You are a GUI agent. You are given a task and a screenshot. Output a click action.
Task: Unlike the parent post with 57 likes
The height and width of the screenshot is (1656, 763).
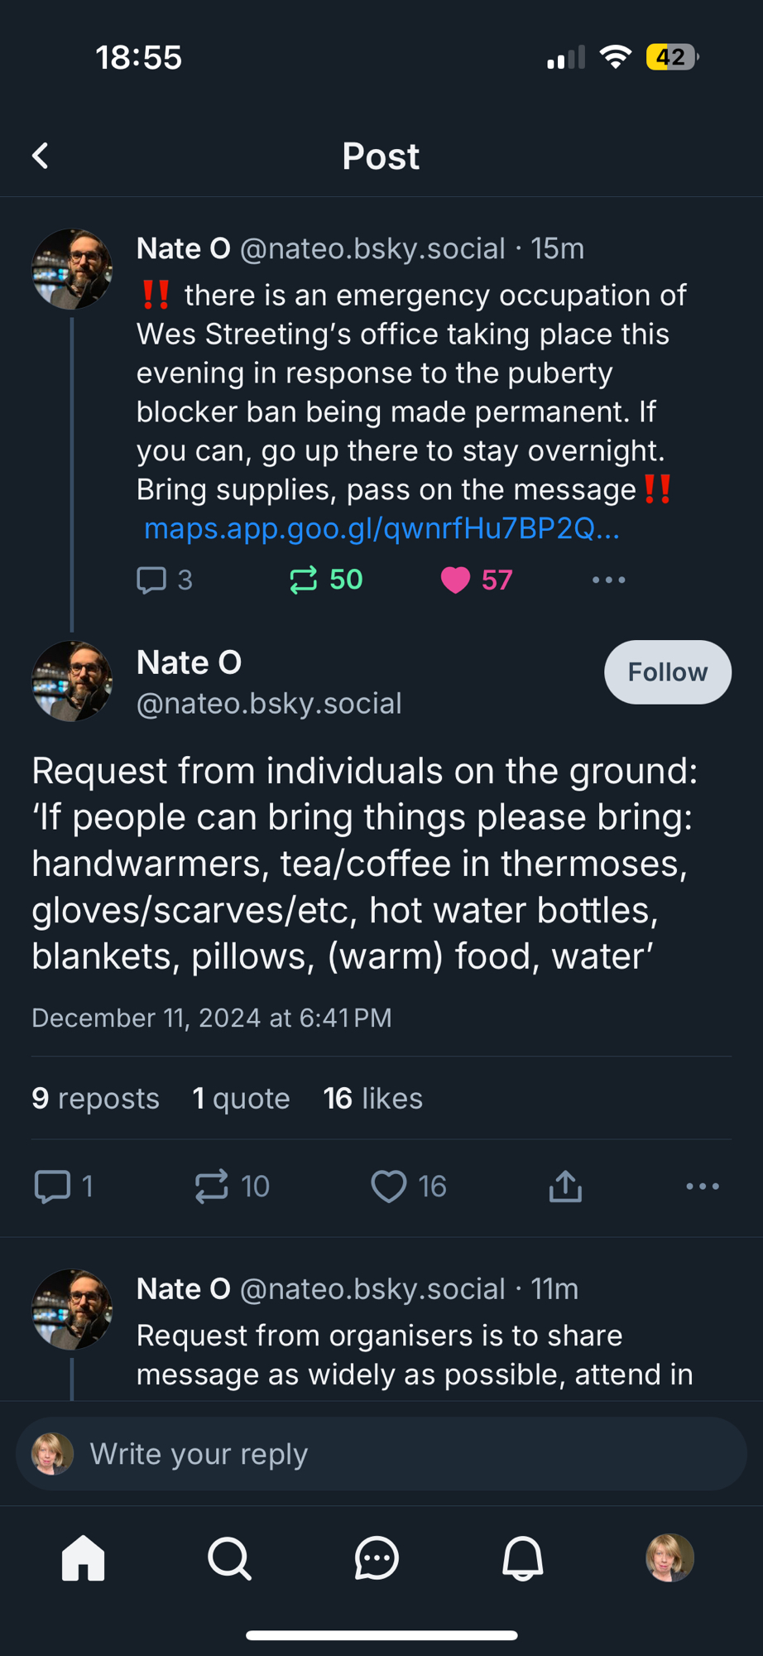click(456, 580)
